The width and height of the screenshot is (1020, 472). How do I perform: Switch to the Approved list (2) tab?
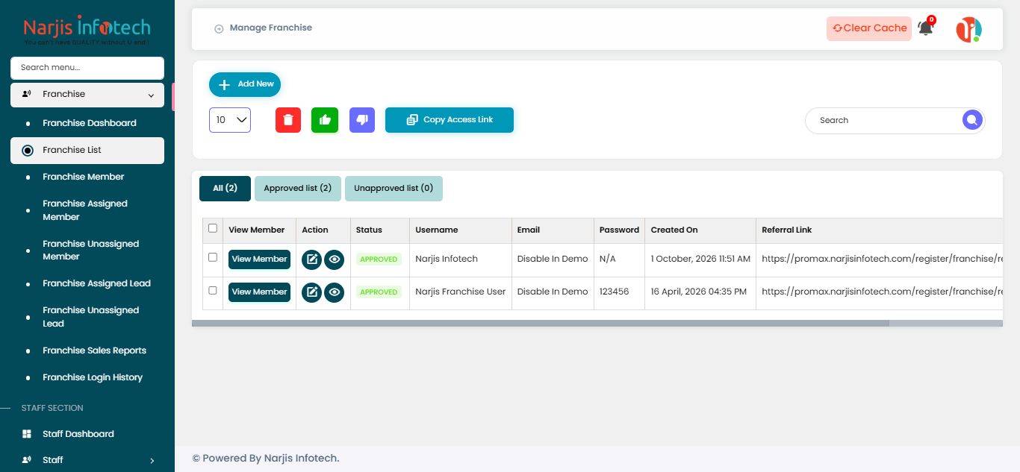point(298,189)
